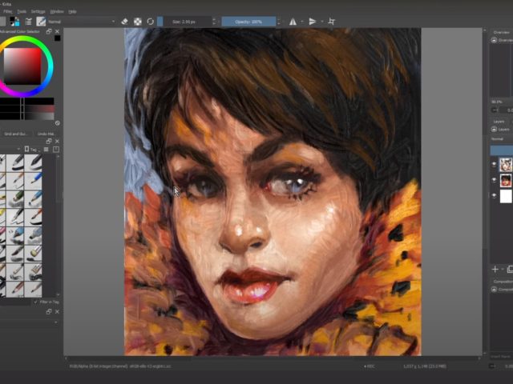Click the reload original preset icon
The width and height of the screenshot is (513, 384).
coord(150,22)
